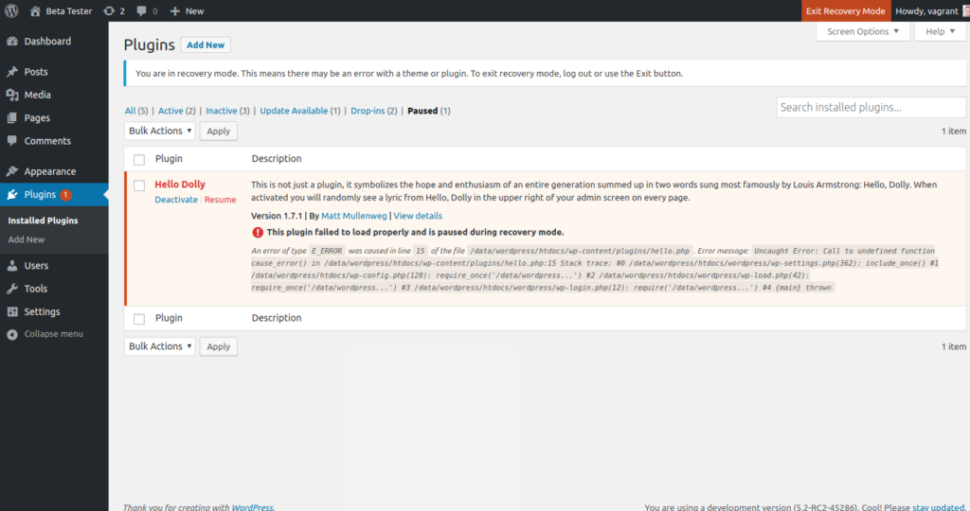Click the Settings sliders icon

[12, 311]
